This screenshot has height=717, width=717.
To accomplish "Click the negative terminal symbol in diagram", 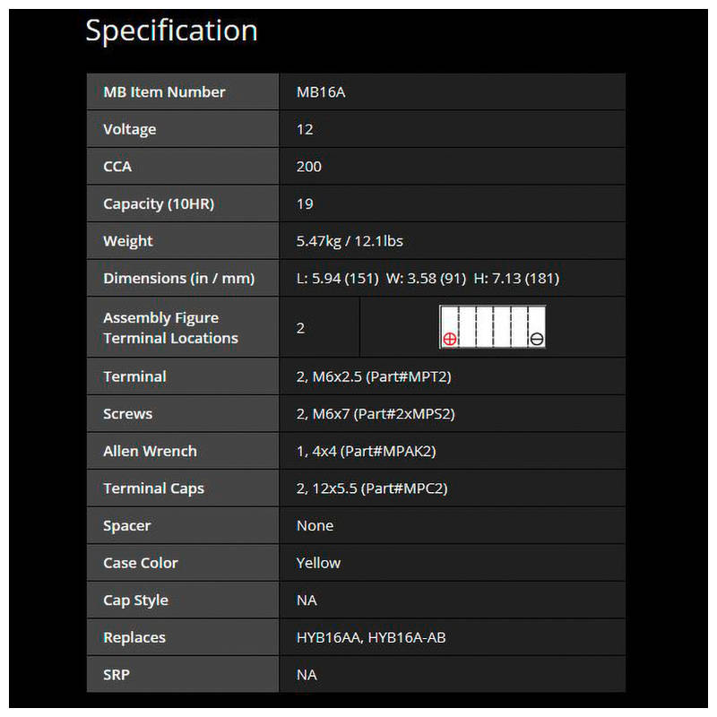I will click(x=536, y=339).
